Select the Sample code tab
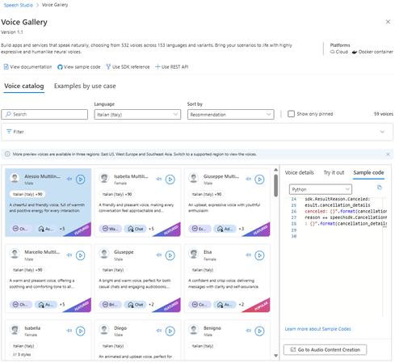 (368, 172)
